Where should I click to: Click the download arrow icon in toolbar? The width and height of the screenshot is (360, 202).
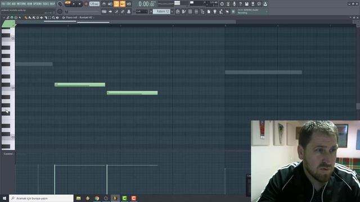(x=265, y=4)
